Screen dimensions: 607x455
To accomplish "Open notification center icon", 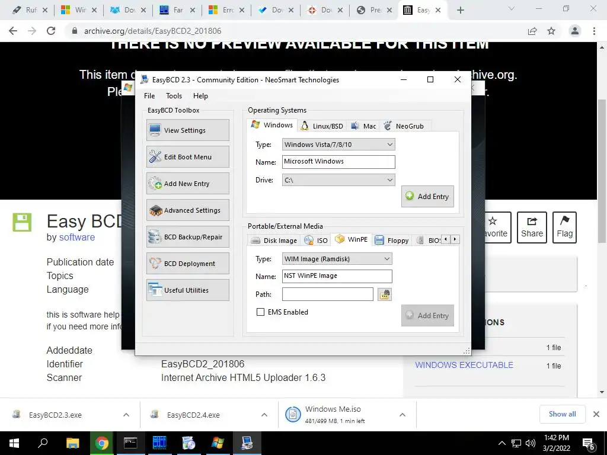I will (x=589, y=444).
